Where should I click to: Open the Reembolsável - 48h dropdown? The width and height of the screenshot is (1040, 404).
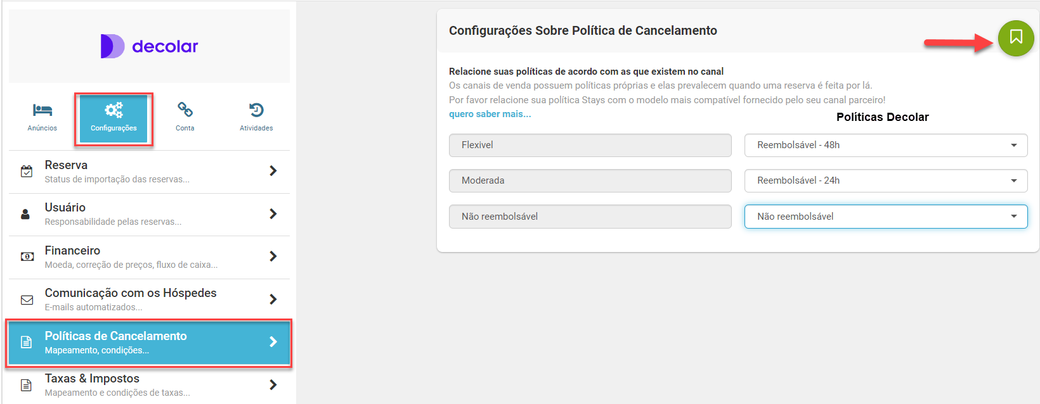tap(885, 145)
